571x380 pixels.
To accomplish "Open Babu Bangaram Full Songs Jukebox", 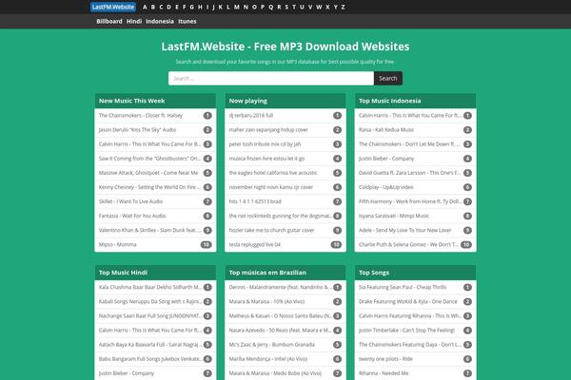I will tap(150, 359).
